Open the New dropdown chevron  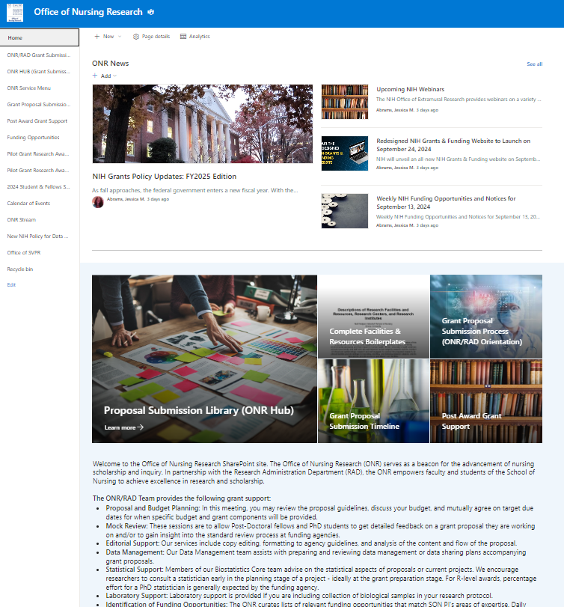point(120,37)
